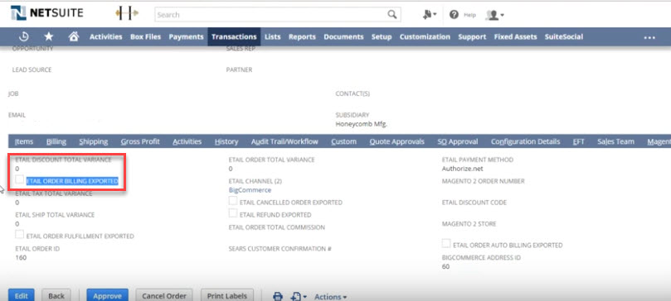Click the Edit button
Viewport: 671px width, 301px height.
point(21,295)
